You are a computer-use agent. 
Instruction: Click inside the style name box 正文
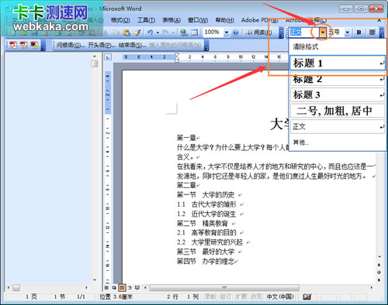click(304, 33)
